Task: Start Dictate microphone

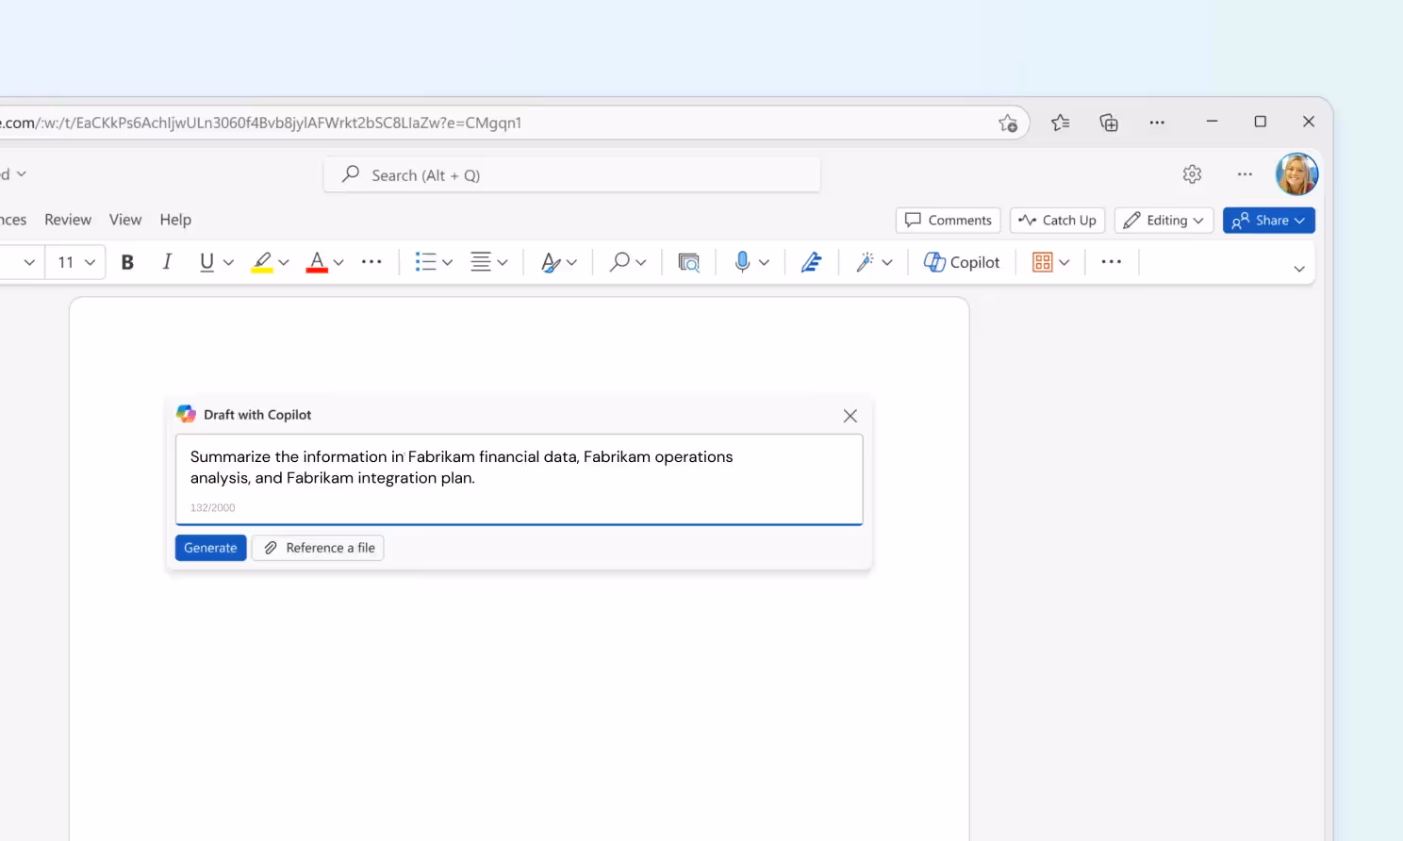Action: [x=742, y=262]
